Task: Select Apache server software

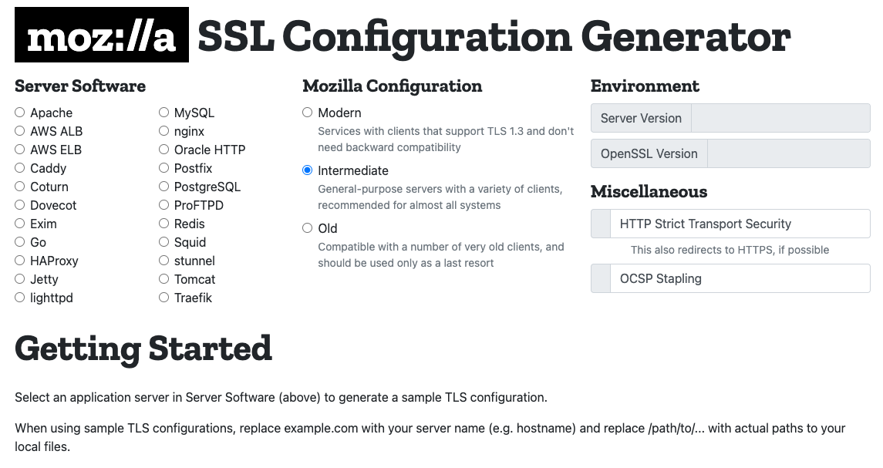Action: 20,113
